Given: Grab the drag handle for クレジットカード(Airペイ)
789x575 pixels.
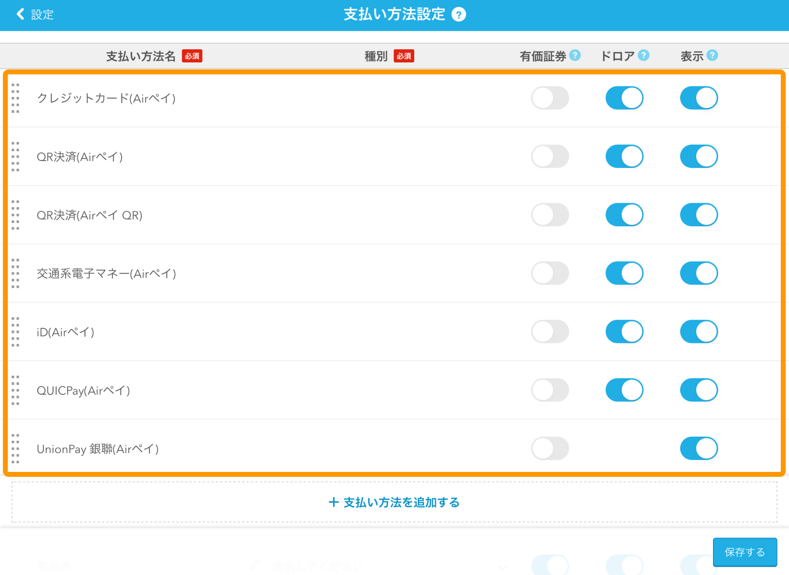Looking at the screenshot, I should point(16,98).
